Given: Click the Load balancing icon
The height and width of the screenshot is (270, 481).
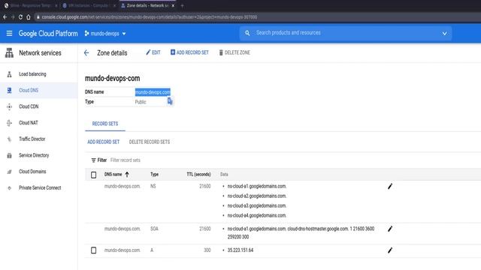Looking at the screenshot, I should 9,74.
